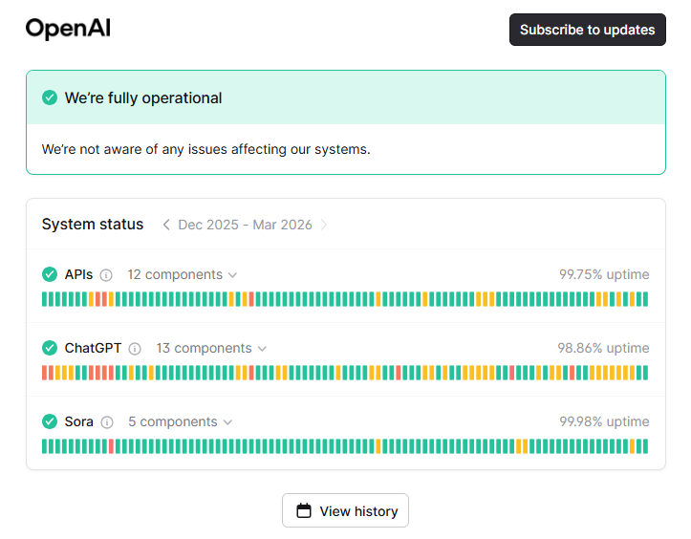Screen dimensions: 691x539
Task: Click the red segment in Sora uptime bar
Action: [x=112, y=446]
